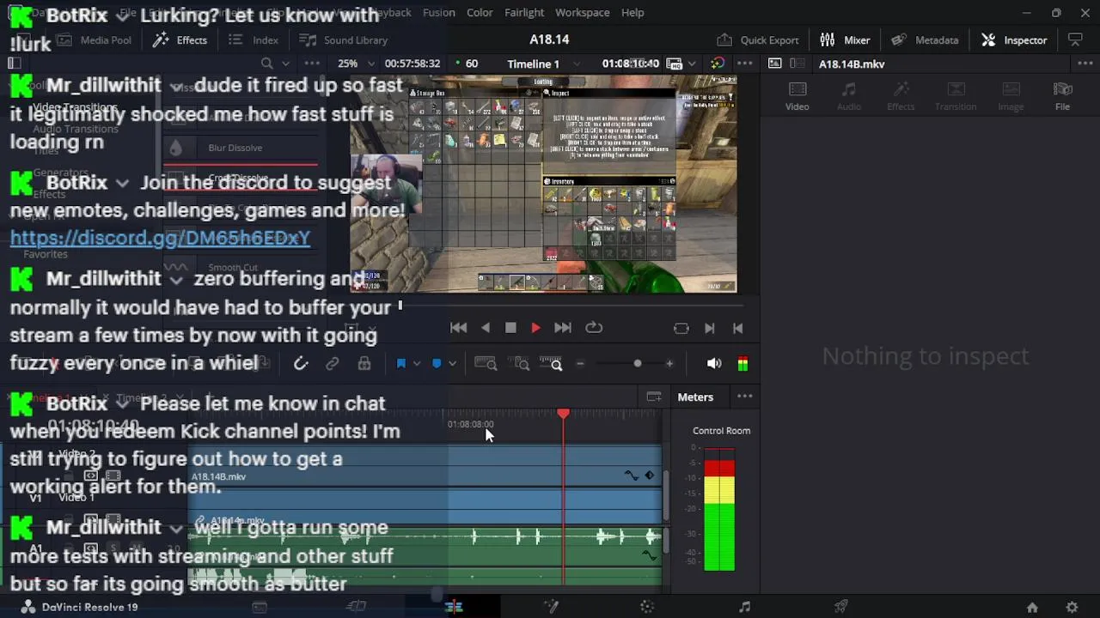Viewport: 1100px width, 618px height.
Task: Open the Workspace menu
Action: pyautogui.click(x=582, y=12)
